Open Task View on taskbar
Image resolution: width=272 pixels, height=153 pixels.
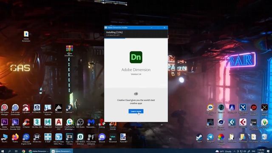[x=16, y=151]
